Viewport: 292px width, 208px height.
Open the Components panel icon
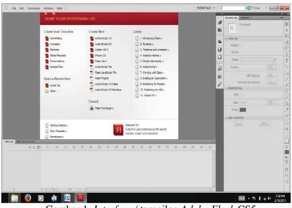click(x=220, y=76)
